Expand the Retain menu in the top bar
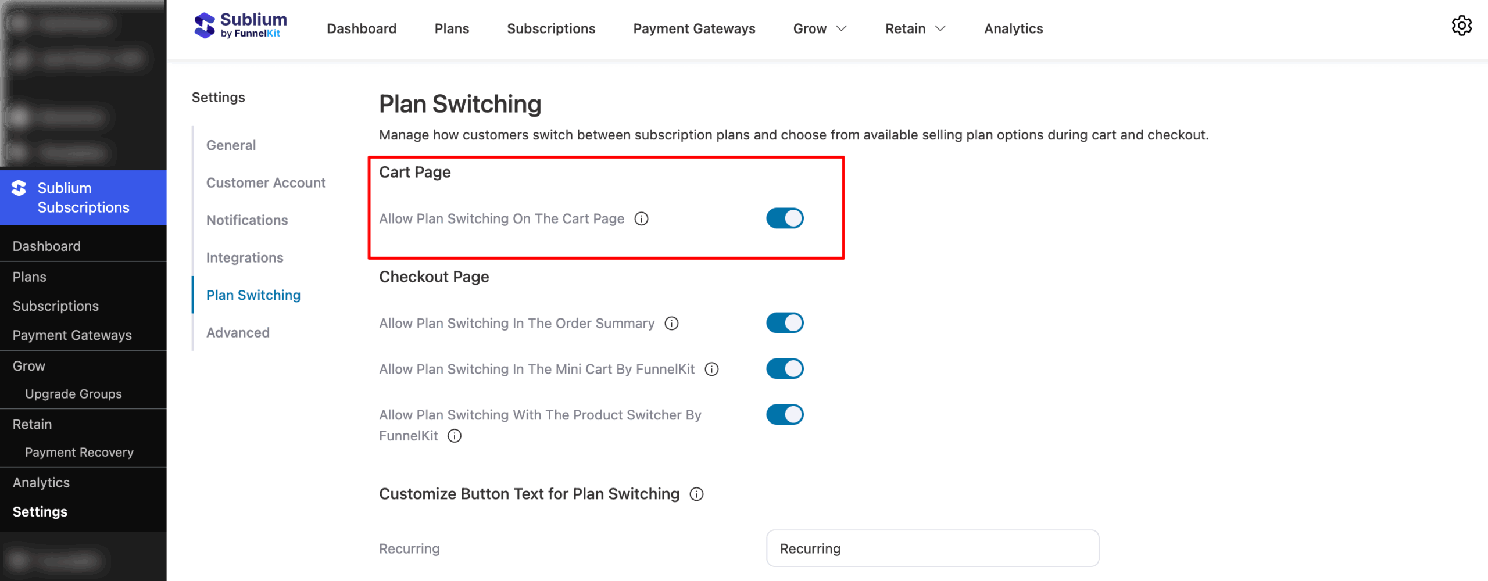 (x=914, y=28)
